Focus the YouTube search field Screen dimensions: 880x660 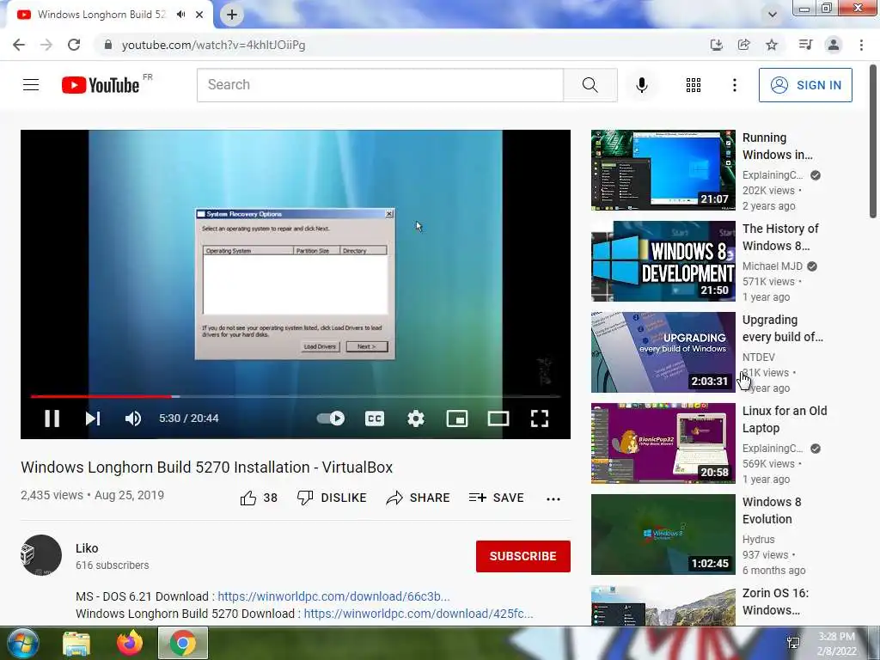tap(380, 85)
